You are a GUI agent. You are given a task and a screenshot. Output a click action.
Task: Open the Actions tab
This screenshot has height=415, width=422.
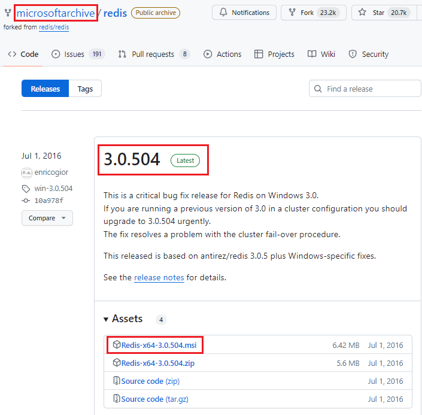(222, 54)
